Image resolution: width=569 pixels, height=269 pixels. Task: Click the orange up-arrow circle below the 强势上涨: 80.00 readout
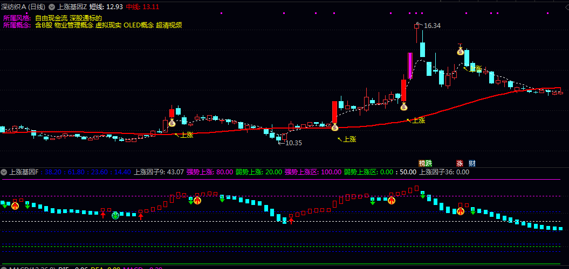coord(197,200)
